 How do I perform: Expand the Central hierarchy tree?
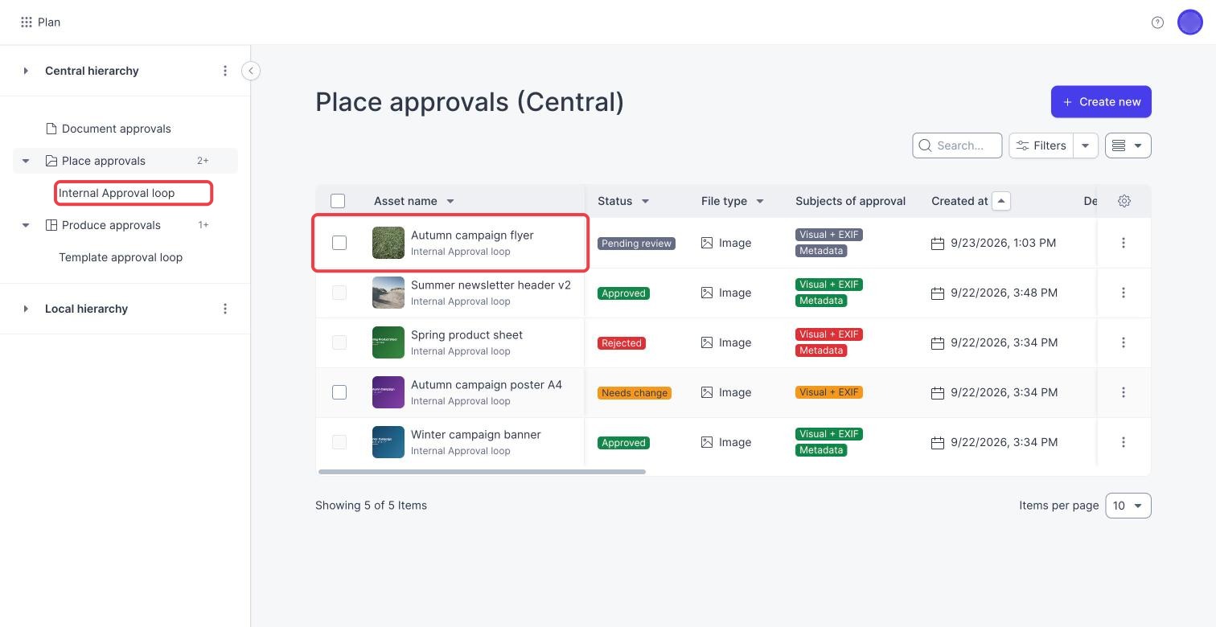point(26,71)
